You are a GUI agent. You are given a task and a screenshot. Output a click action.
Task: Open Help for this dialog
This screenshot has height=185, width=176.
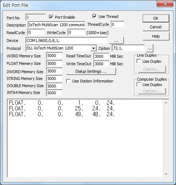[156, 36]
